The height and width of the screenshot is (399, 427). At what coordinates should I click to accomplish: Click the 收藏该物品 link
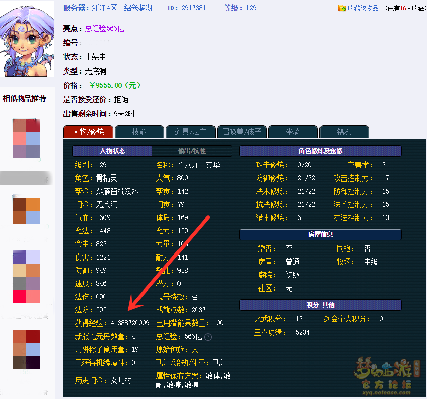[x=364, y=8]
